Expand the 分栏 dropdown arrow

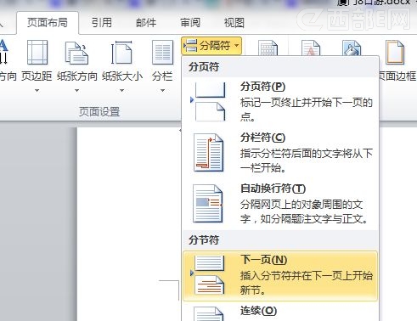tap(162, 91)
